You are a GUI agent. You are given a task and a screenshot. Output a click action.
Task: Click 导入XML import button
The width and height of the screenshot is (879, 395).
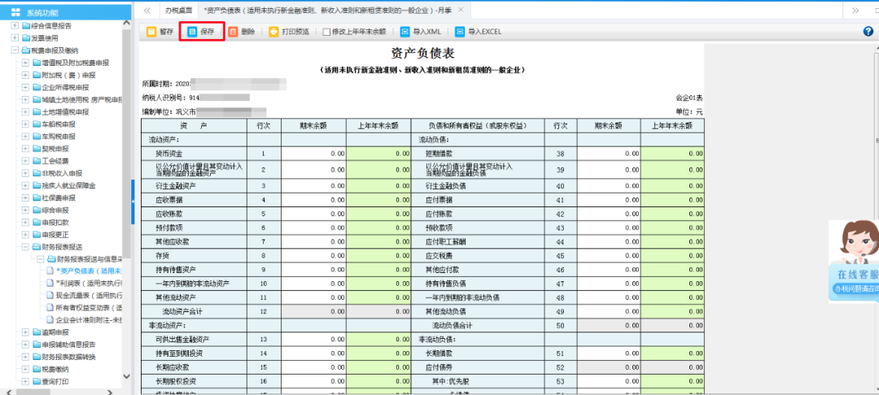[x=421, y=32]
